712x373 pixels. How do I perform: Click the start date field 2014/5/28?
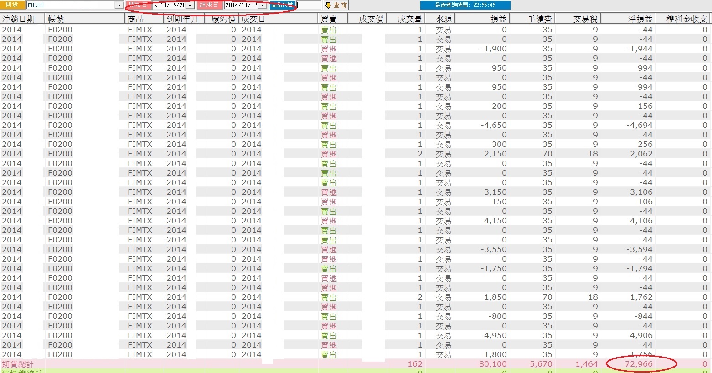coord(169,5)
